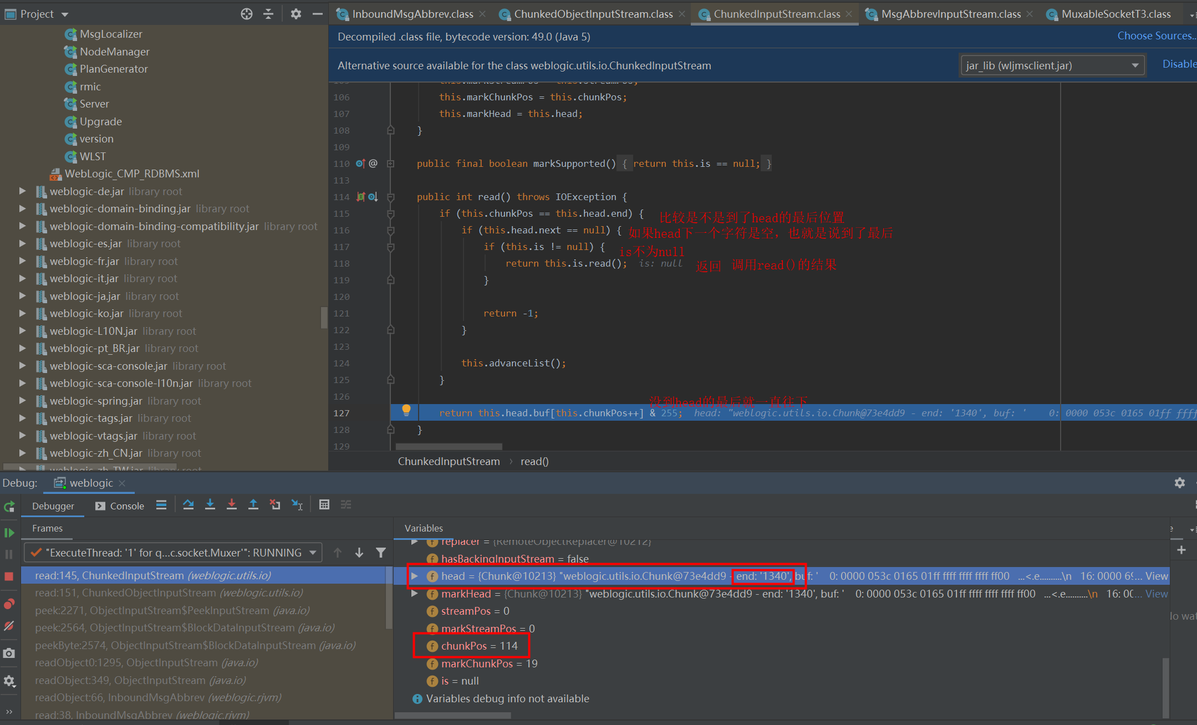Click the Variables panel vertical scrollbar

point(1165,687)
